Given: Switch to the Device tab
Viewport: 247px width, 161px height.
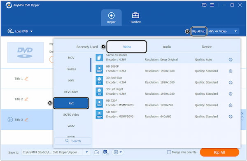Looking at the screenshot, I should pyautogui.click(x=207, y=47).
